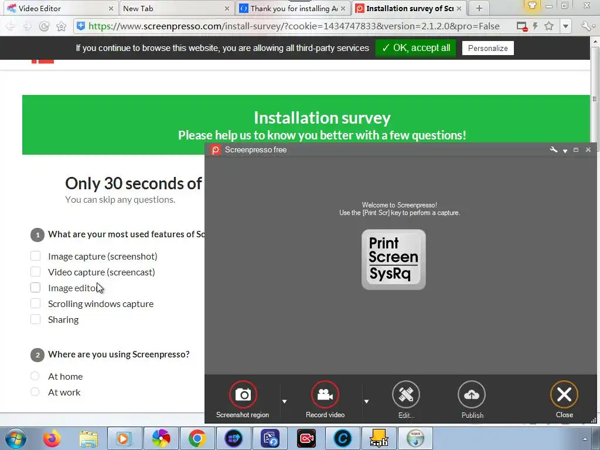Open the blue C circle app in taskbar
The width and height of the screenshot is (600, 450).
click(x=342, y=438)
